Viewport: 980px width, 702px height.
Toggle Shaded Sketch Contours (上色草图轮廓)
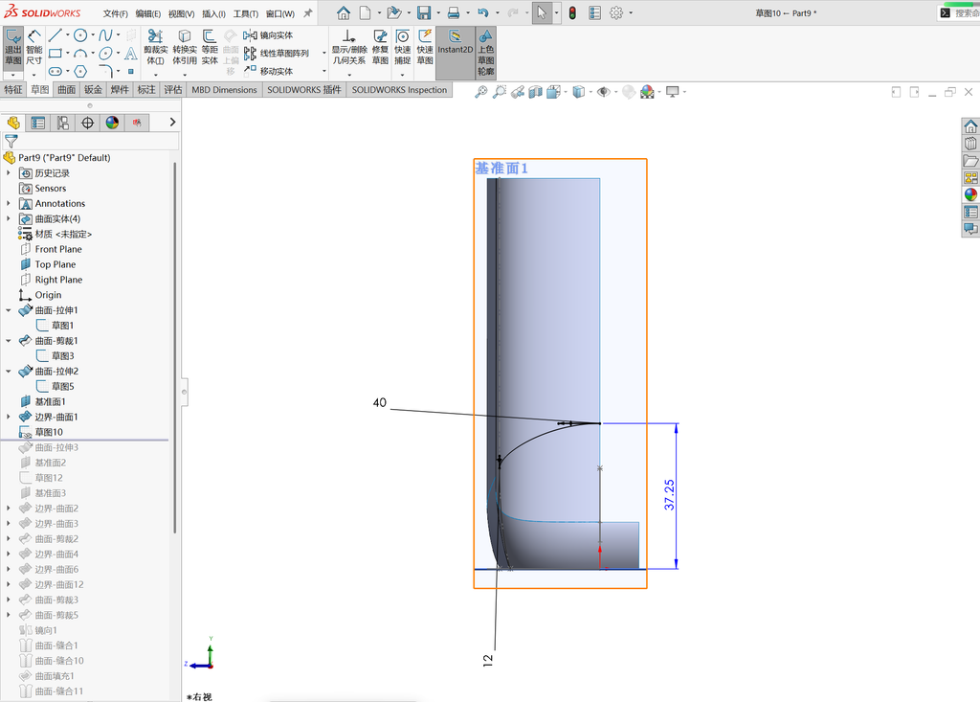click(x=485, y=53)
